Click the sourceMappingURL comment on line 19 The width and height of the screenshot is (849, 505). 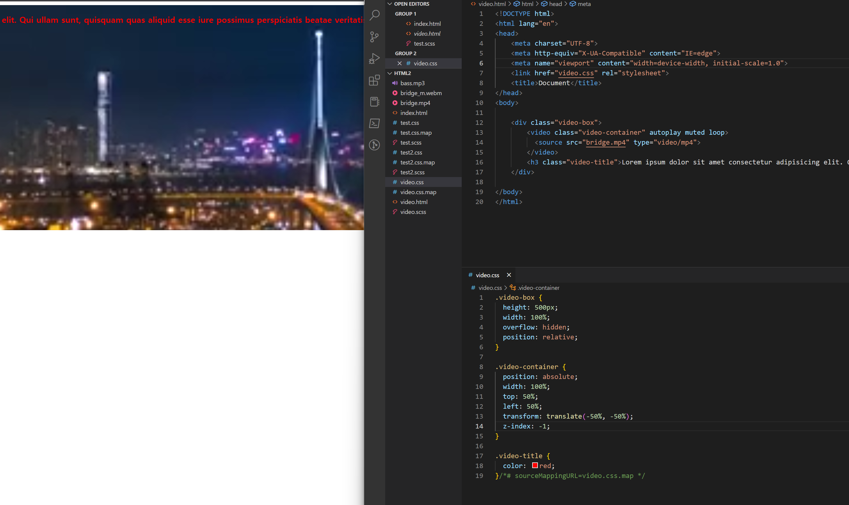[x=572, y=475]
